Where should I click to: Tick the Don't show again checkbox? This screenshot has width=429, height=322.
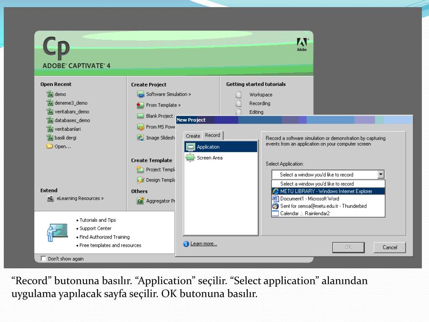click(x=43, y=258)
